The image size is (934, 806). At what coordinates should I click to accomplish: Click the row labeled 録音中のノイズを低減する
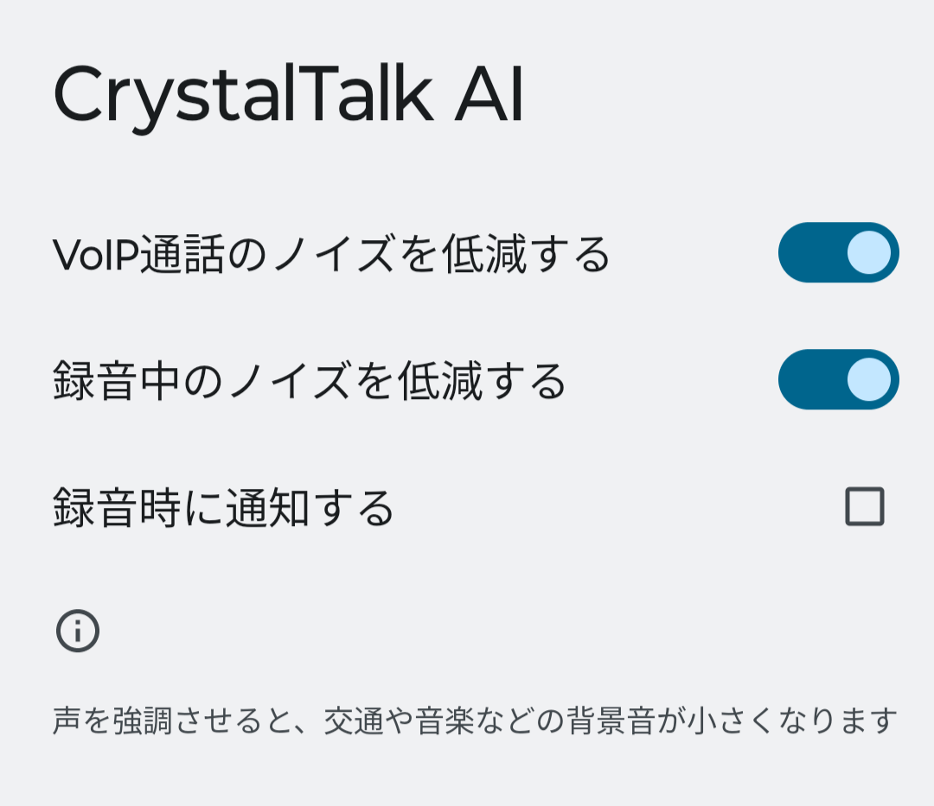point(467,379)
